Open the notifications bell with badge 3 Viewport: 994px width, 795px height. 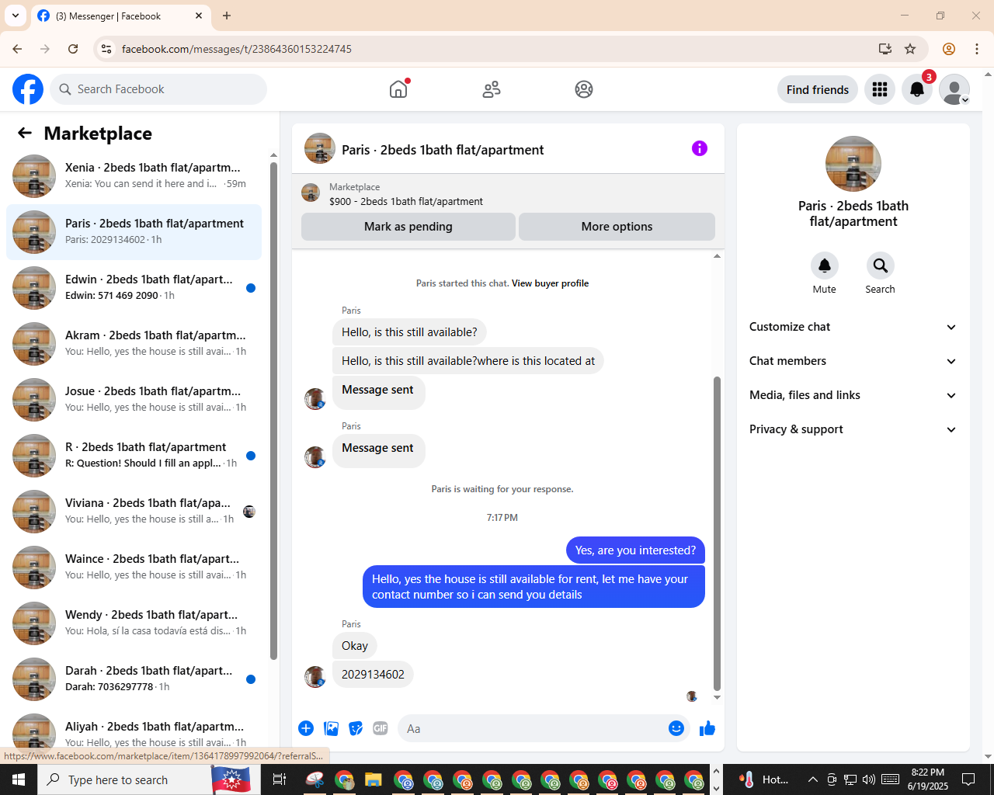coord(917,89)
